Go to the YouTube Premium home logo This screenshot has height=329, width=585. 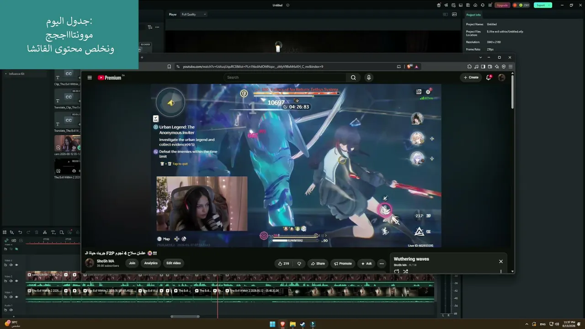click(x=110, y=78)
